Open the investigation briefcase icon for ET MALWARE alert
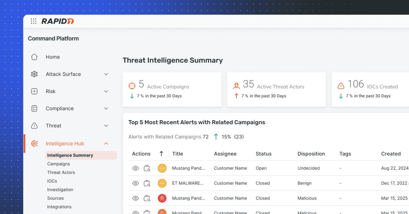 pyautogui.click(x=147, y=183)
